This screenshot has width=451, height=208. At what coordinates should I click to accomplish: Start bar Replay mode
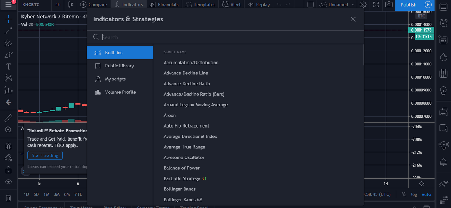259,5
